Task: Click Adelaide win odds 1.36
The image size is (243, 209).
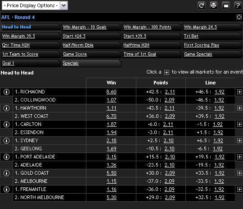Action: 111,165
